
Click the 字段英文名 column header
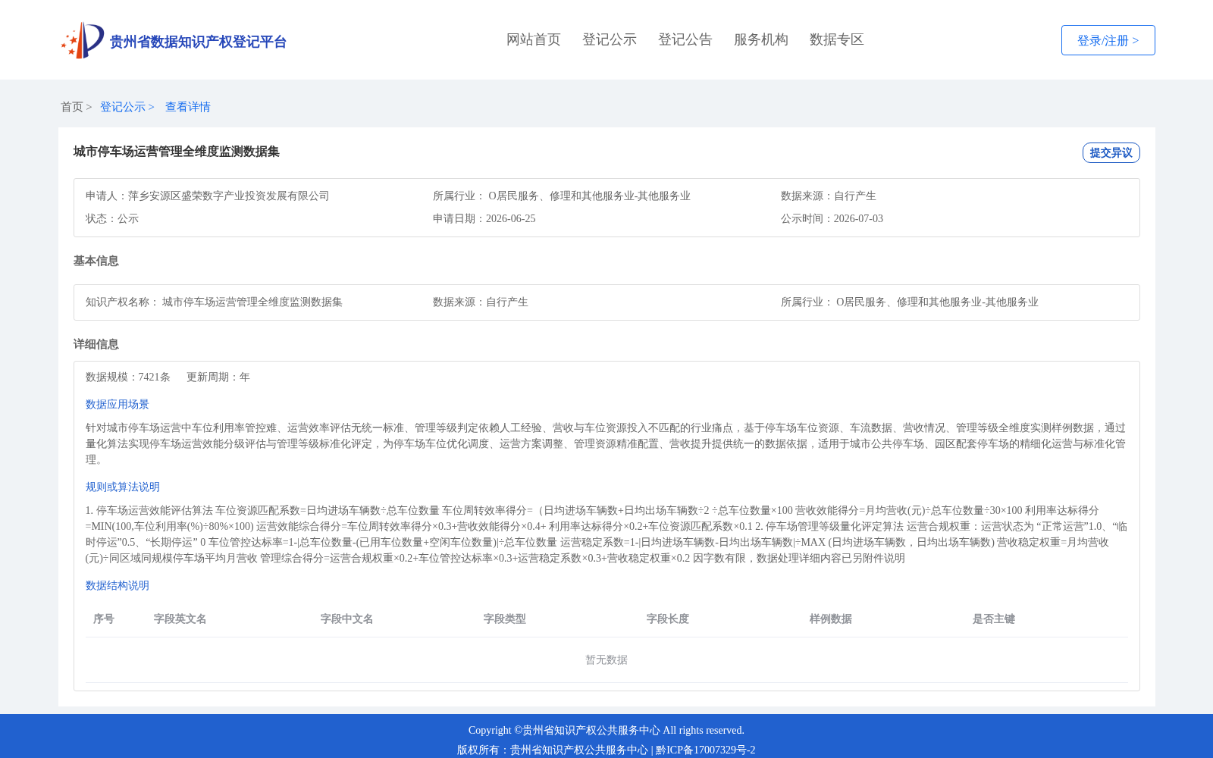(180, 619)
